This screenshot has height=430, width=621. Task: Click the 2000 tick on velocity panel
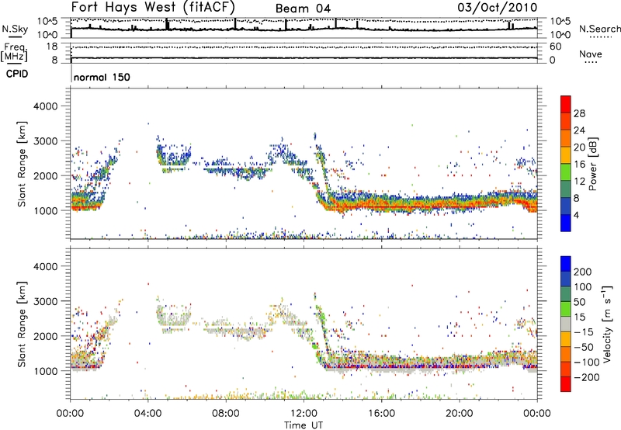(46, 336)
